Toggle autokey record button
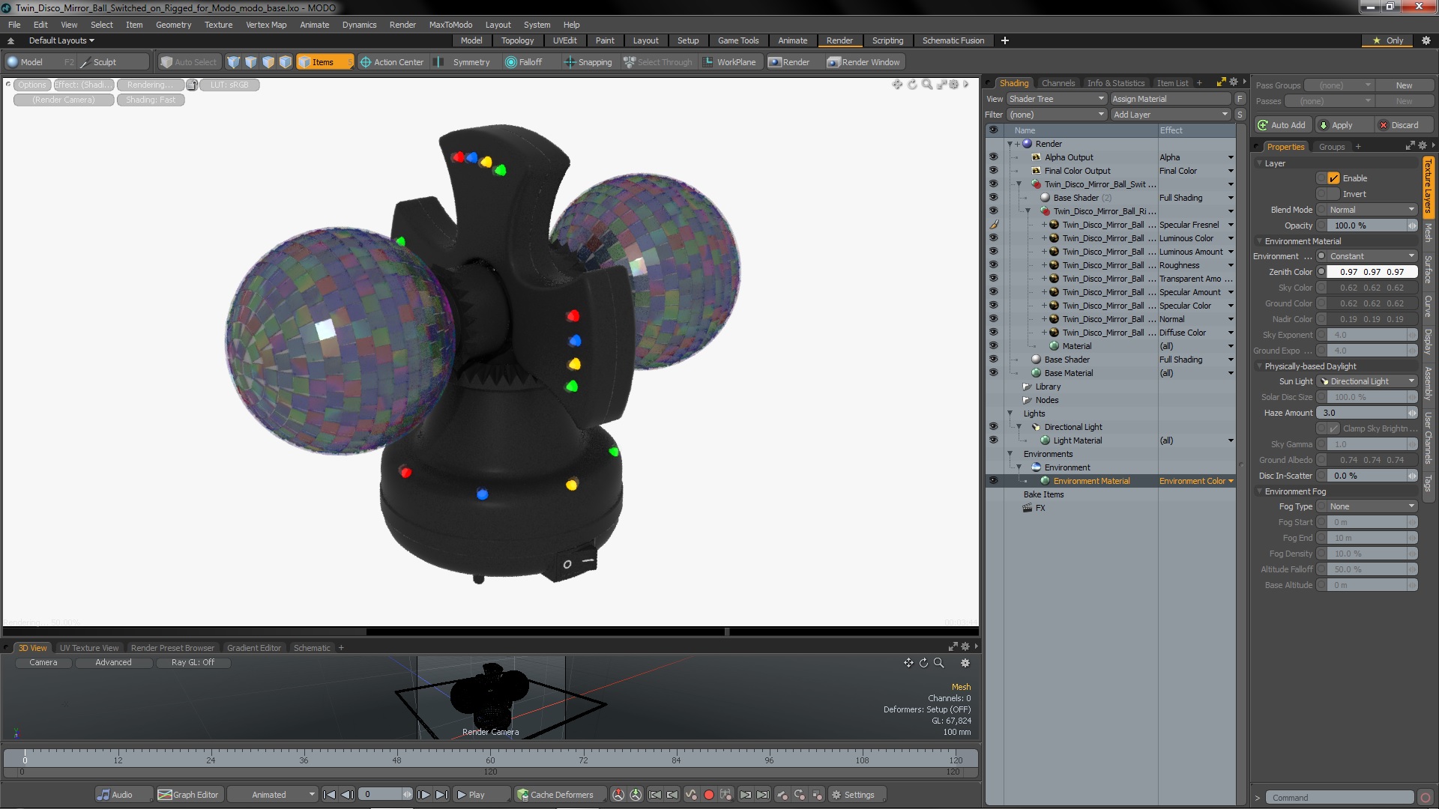The height and width of the screenshot is (809, 1439). 708,795
